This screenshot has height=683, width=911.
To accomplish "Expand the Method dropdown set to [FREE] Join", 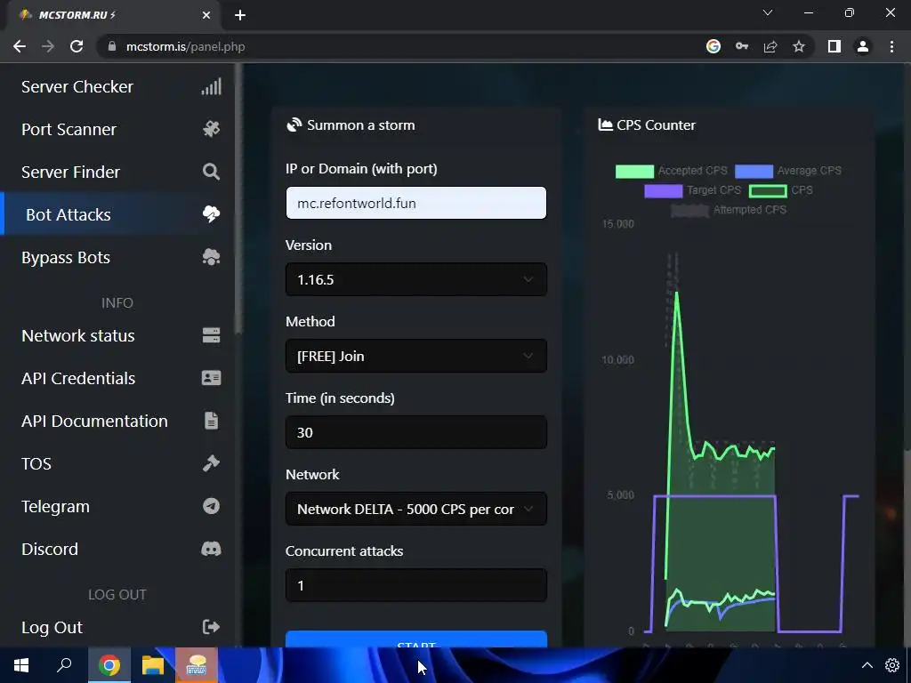I will (x=416, y=356).
